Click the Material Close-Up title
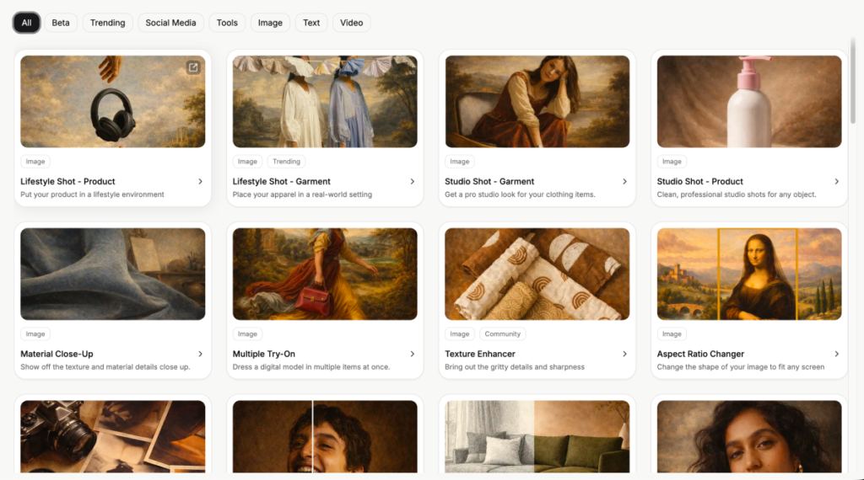 click(x=57, y=354)
